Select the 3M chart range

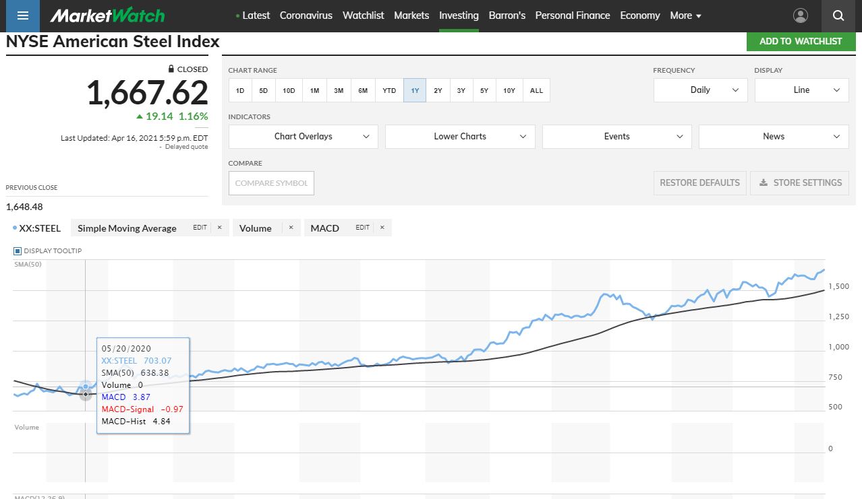tap(339, 90)
